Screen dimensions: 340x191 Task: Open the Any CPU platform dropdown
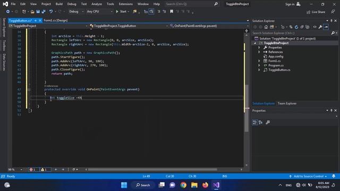pyautogui.click(x=99, y=12)
